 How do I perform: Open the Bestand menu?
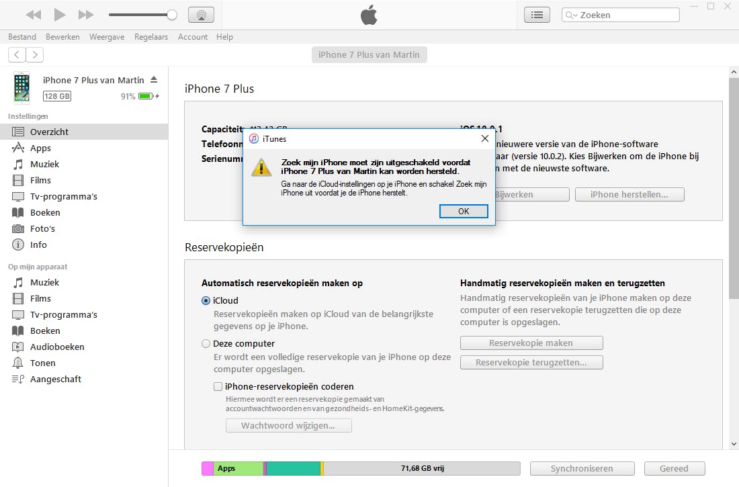[x=22, y=37]
